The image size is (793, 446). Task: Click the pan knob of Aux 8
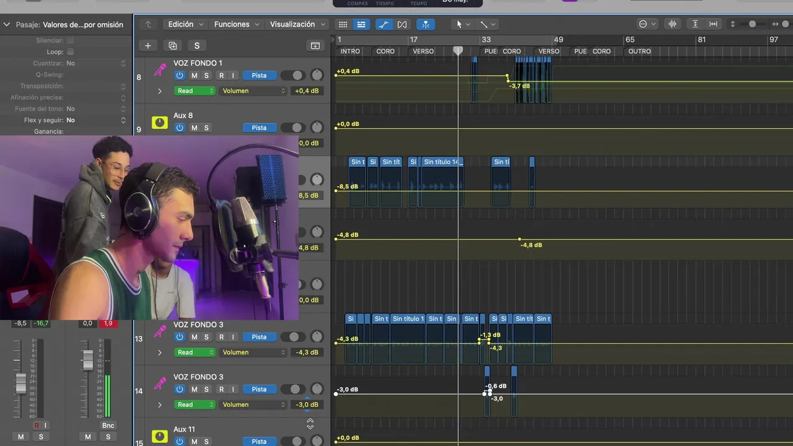click(317, 128)
